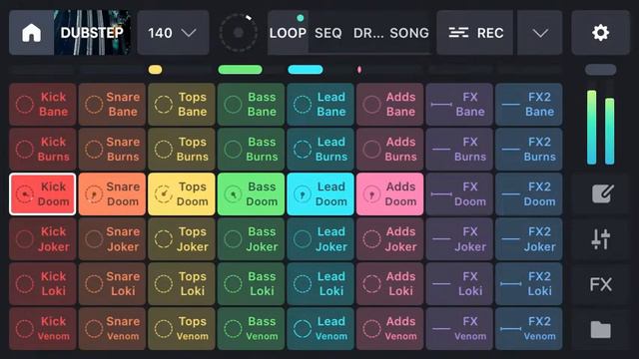Stop the Bass Doom pad
The image size is (639, 359).
pos(251,193)
